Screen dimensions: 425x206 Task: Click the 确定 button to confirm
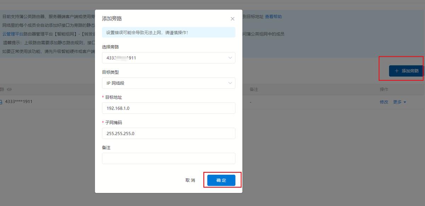point(221,180)
